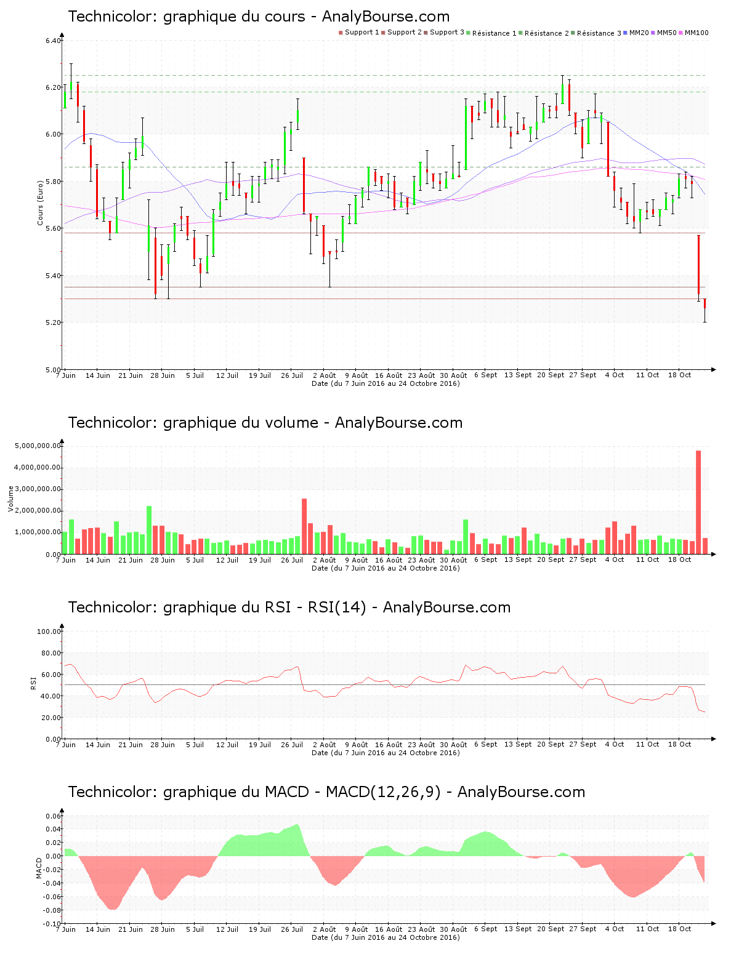Click the 60.00 RSI axis value
This screenshot has height=954, width=739.
51,675
